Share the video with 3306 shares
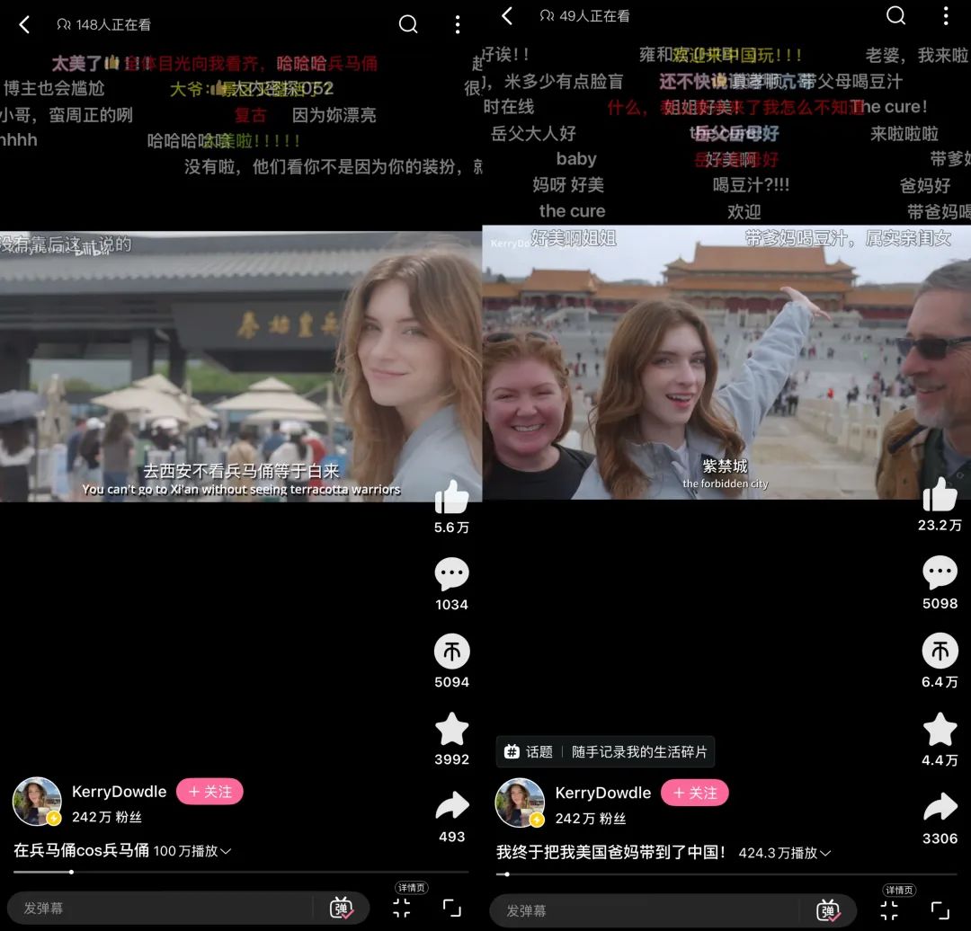This screenshot has height=931, width=971. (x=940, y=807)
